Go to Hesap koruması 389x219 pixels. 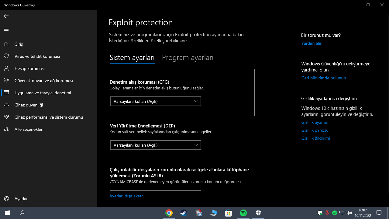pos(49,68)
